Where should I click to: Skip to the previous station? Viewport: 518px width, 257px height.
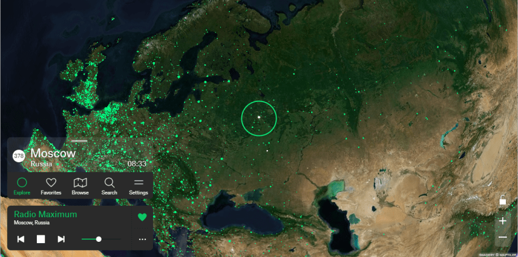pos(21,239)
